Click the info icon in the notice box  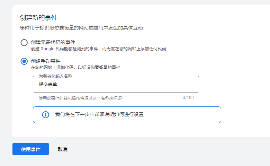45,115
